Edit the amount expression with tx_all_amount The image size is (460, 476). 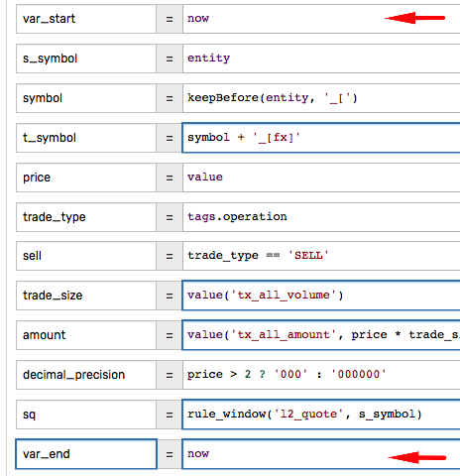point(321,335)
